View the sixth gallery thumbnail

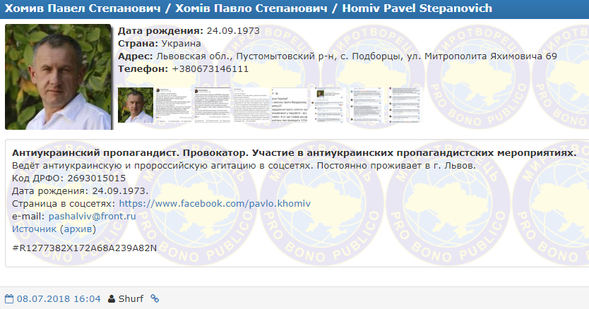tap(326, 105)
